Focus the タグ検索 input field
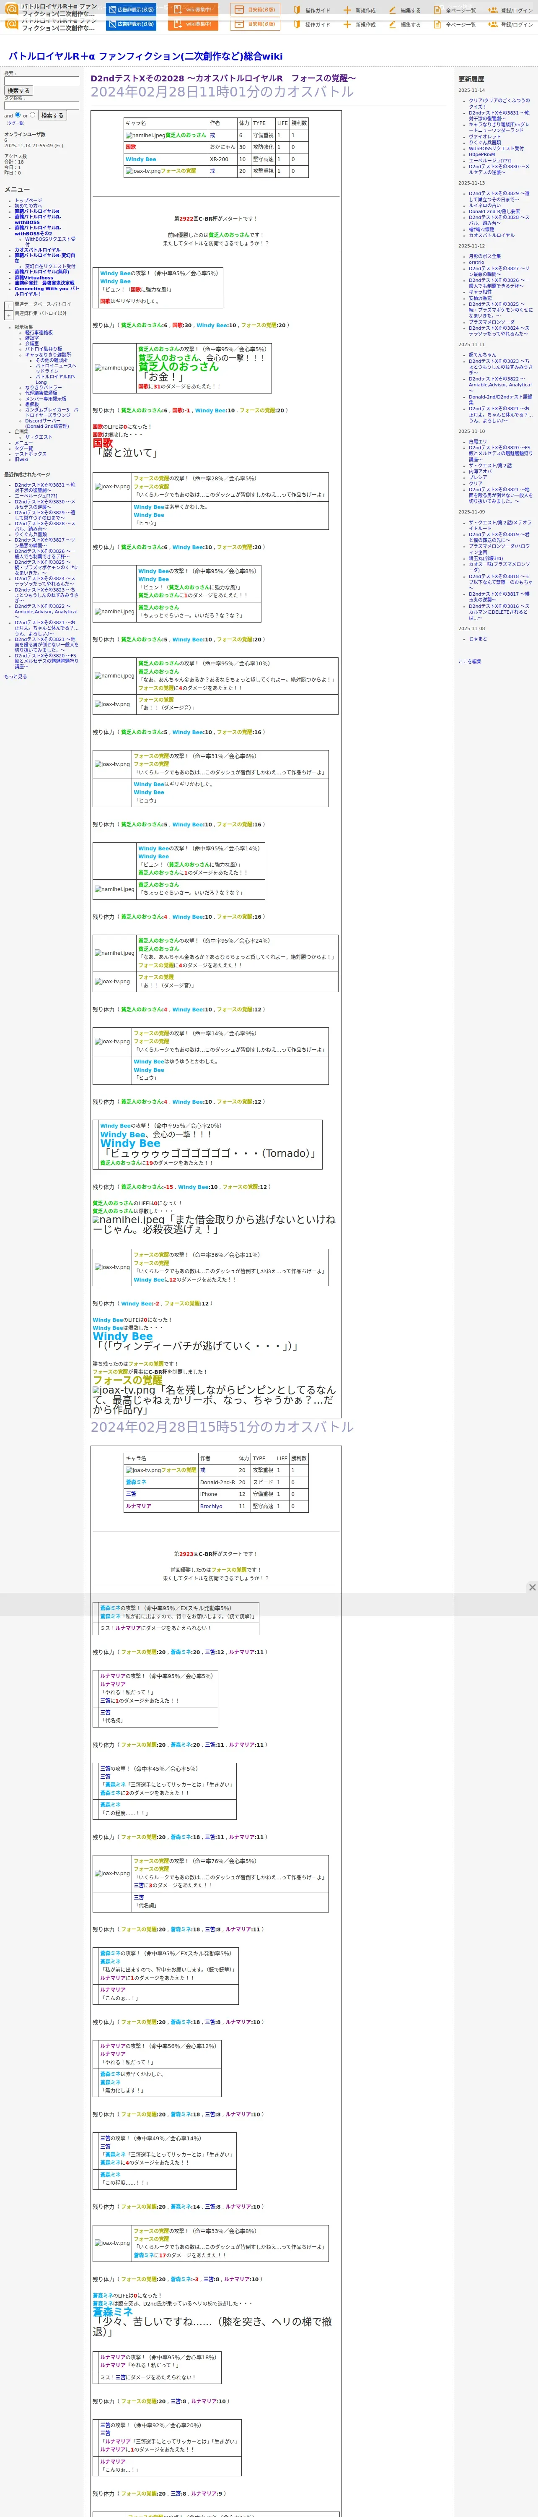The image size is (538, 2517). (41, 106)
